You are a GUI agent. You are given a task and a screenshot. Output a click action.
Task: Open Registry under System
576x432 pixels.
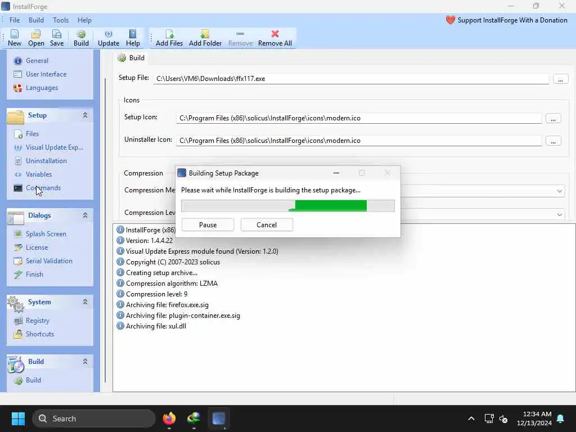tap(37, 320)
